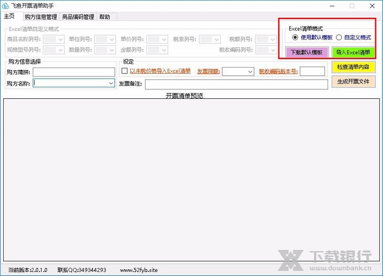Click the 联系QQ:349344293 status text
Viewport: 383px width, 276px height.
click(x=82, y=270)
